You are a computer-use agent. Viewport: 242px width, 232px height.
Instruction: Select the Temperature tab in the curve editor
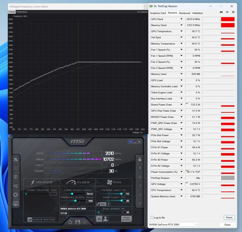coord(22,12)
